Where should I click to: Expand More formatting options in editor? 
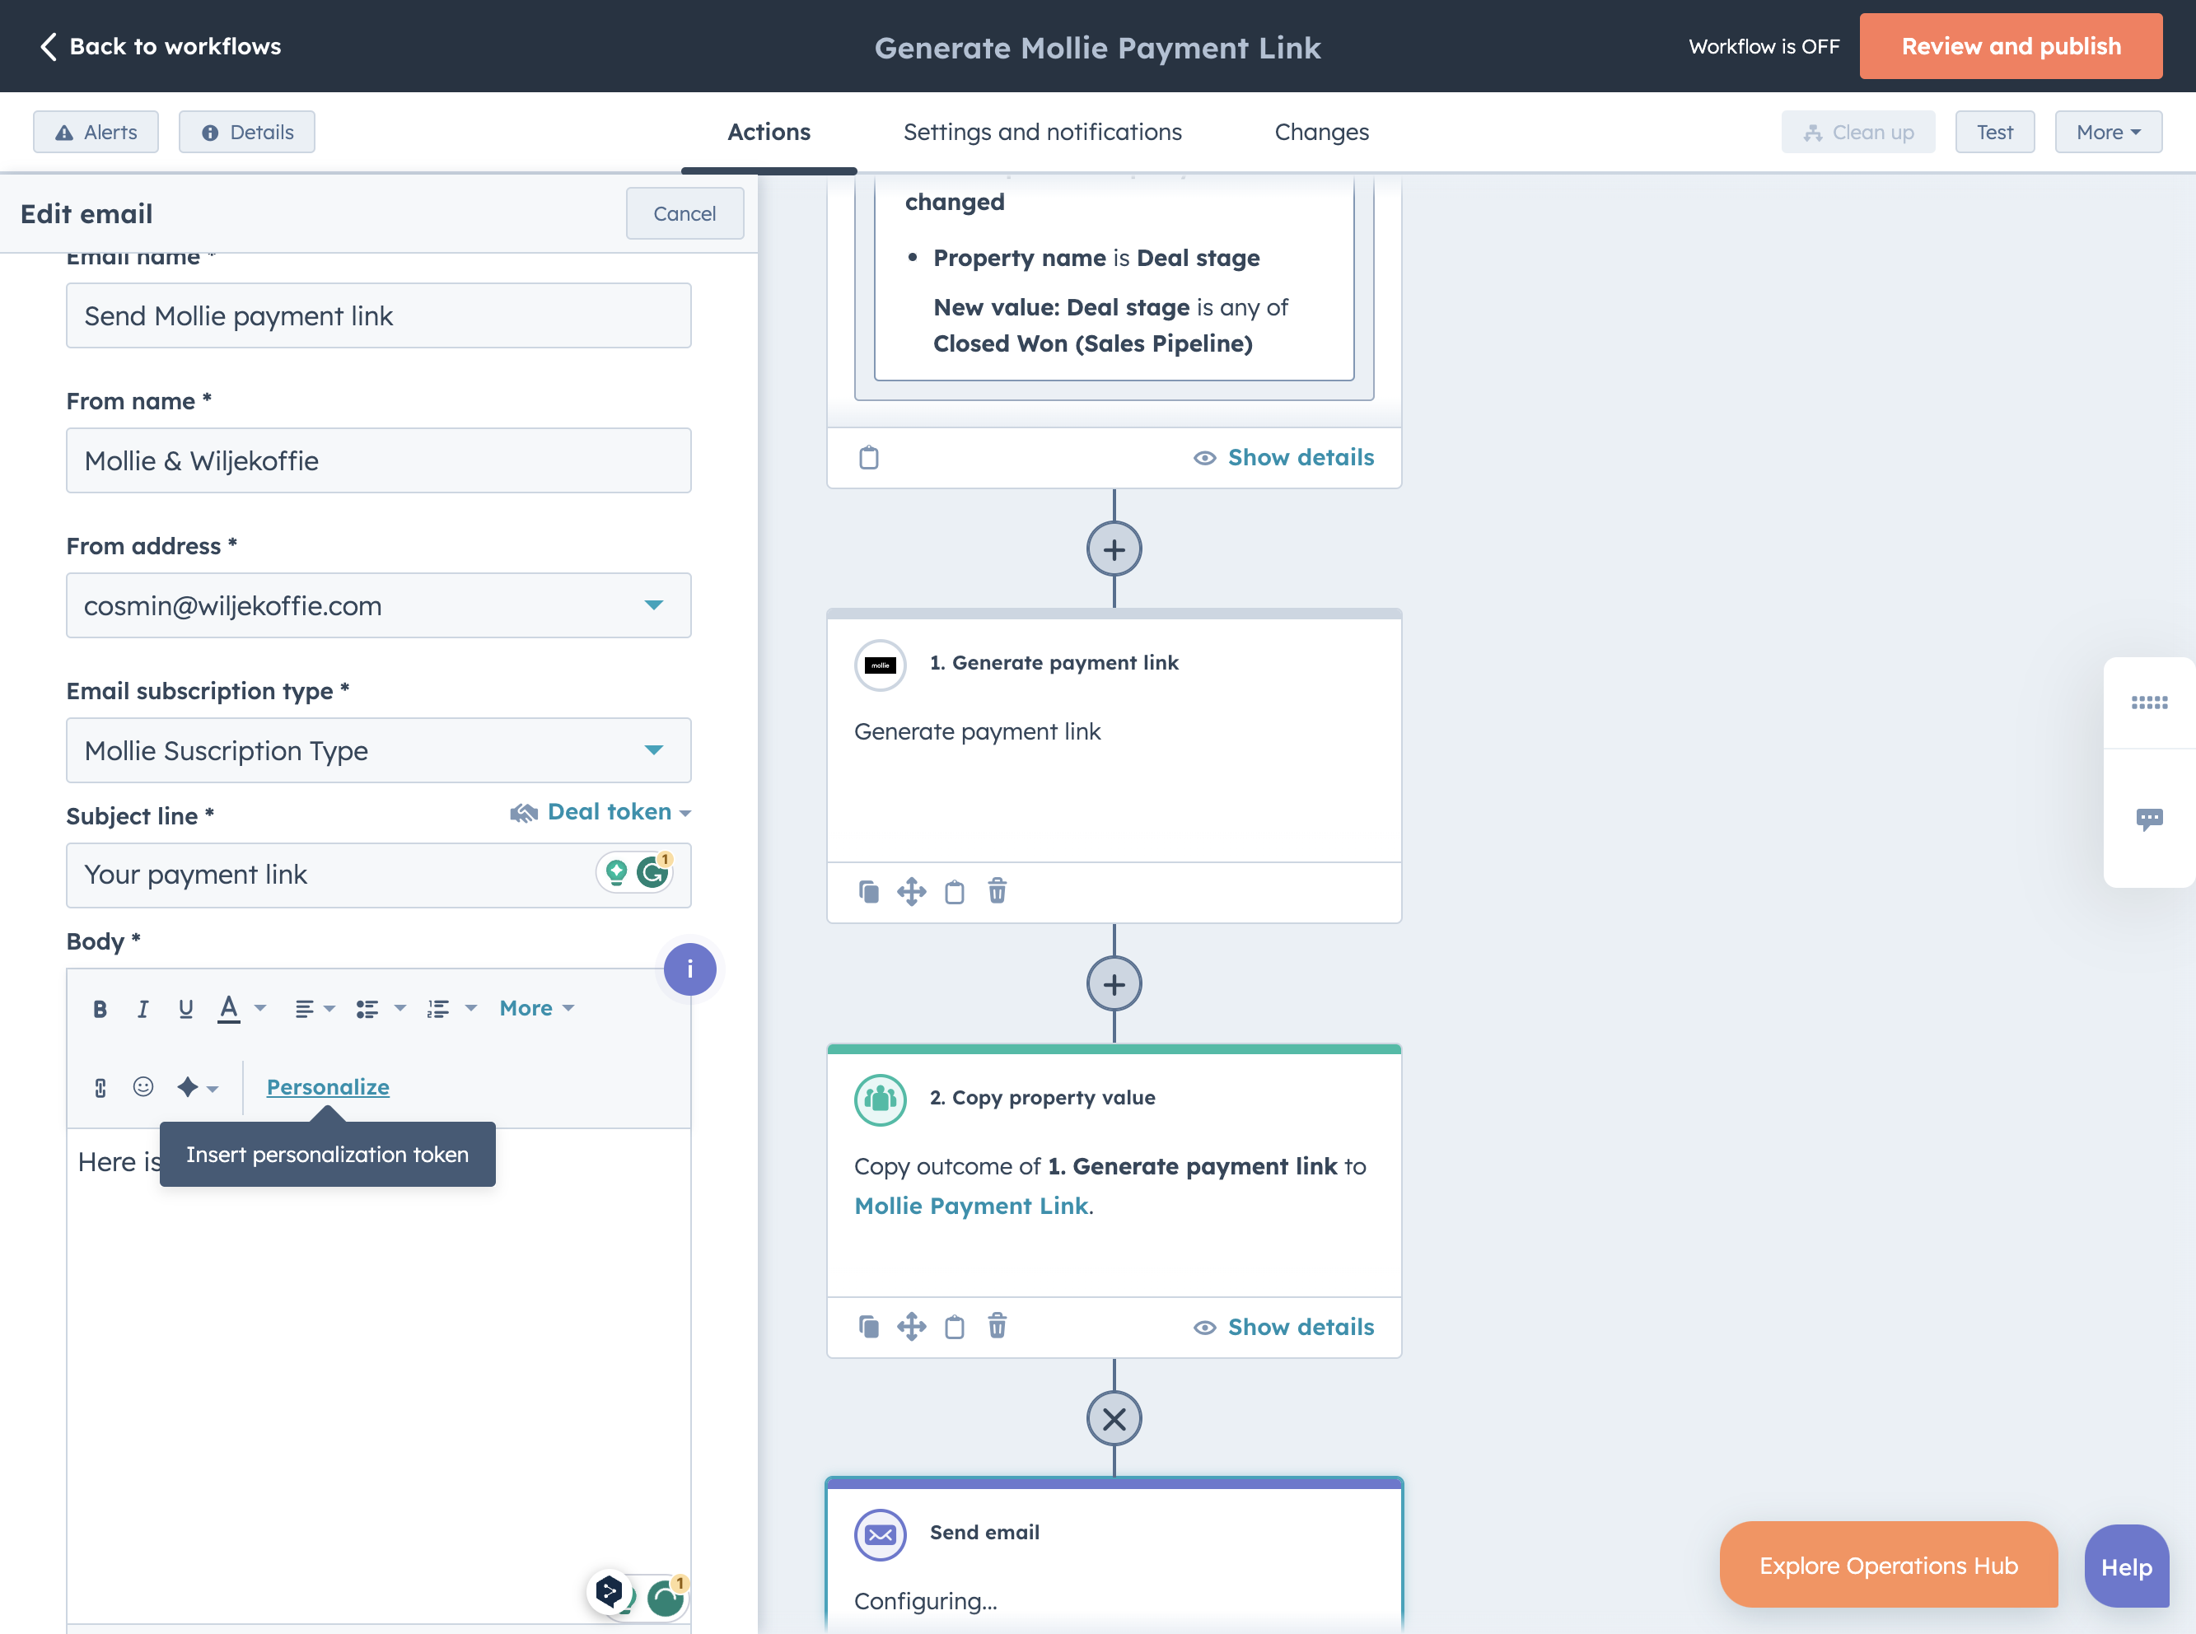537,1008
